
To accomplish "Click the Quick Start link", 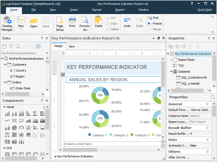I will 205,9.
